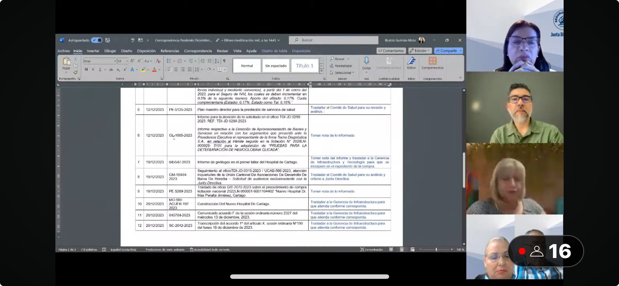The height and width of the screenshot is (286, 619).
Task: Click the Reemplazar replace tool
Action: coord(341,66)
